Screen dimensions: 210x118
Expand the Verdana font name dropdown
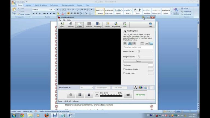pyautogui.click(x=49, y=10)
